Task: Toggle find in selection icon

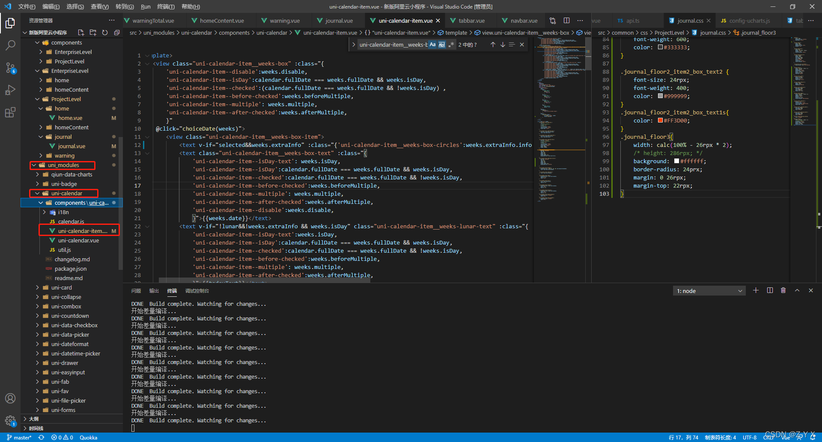Action: (512, 45)
